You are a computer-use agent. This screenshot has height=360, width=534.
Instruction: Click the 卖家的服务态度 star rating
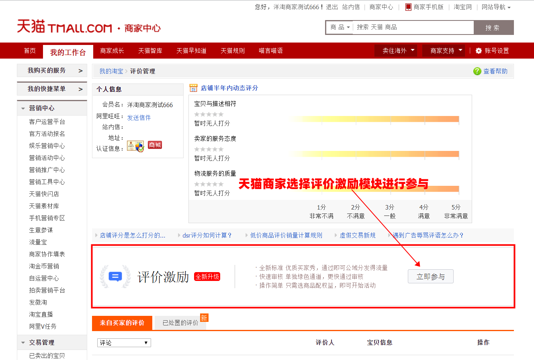click(x=209, y=149)
